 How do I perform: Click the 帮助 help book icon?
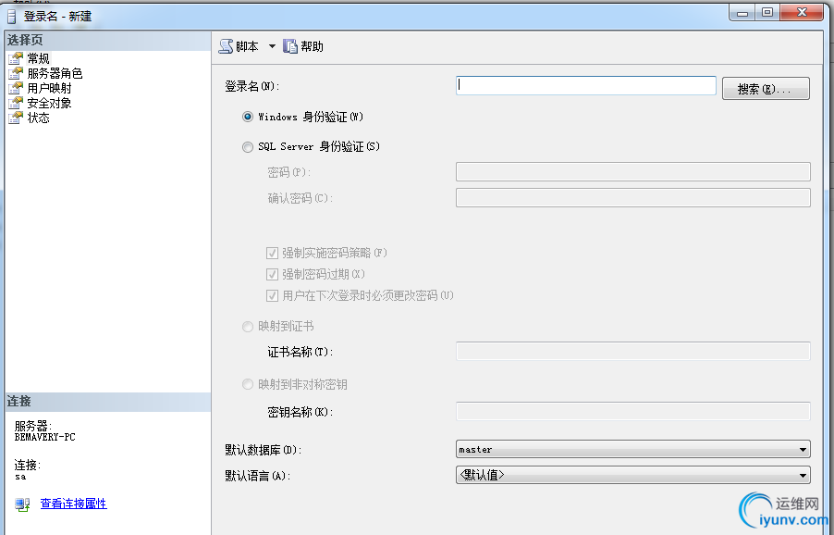tap(290, 46)
